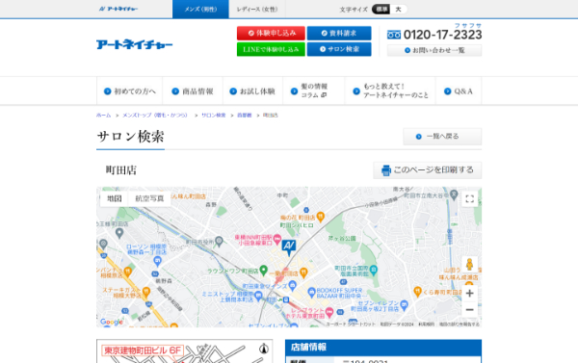
Task: Click 町田市立国際版画美術館 marker
Action: click(374, 271)
